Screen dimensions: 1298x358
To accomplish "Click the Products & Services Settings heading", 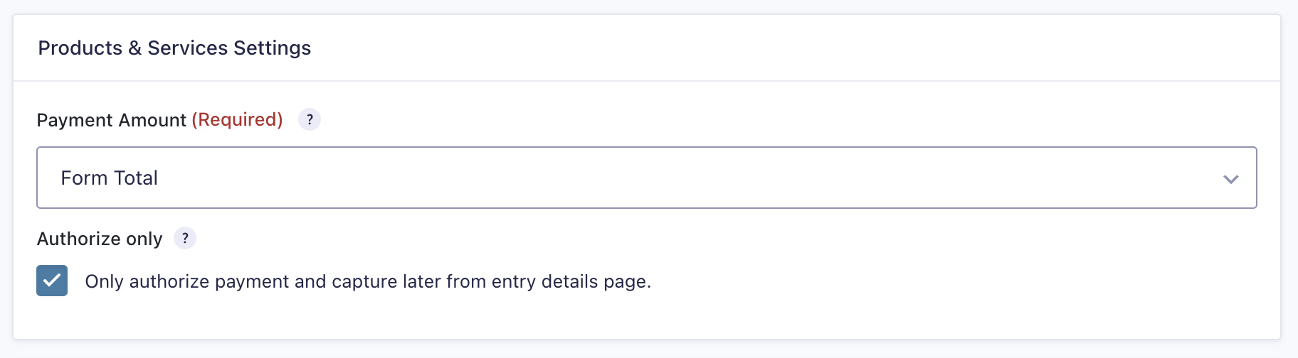I will coord(174,48).
